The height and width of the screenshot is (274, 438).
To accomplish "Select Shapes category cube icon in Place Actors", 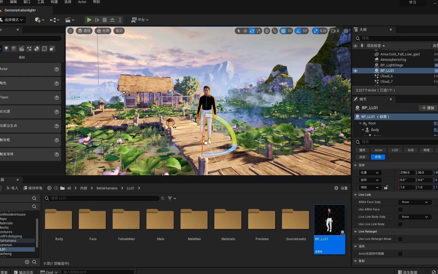I will (x=14, y=49).
